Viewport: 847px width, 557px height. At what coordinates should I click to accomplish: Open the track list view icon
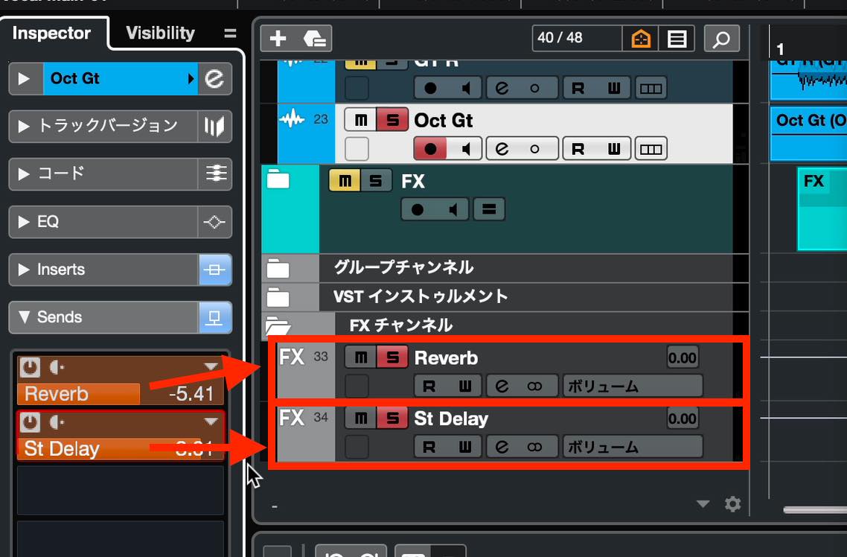(677, 39)
